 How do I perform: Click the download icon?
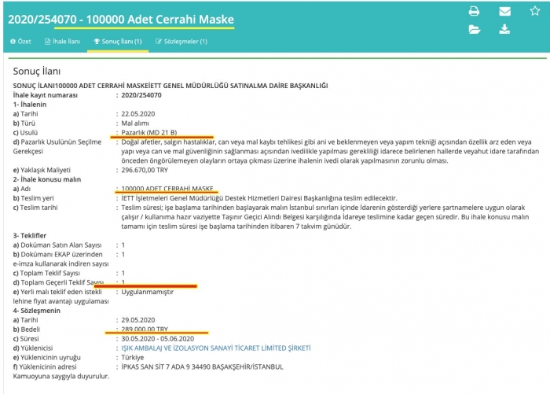click(505, 29)
